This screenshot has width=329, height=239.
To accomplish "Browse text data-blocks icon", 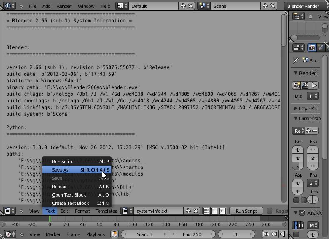I will coord(127,211).
